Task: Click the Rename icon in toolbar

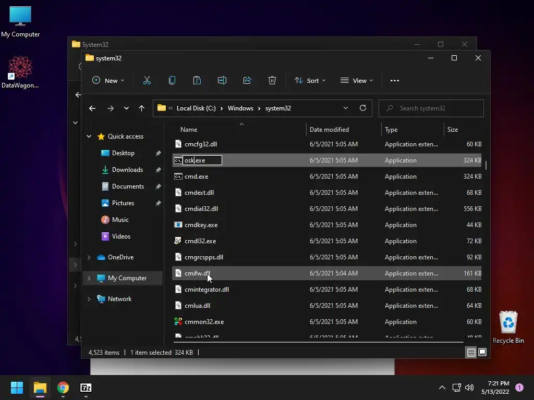Action: (x=222, y=81)
